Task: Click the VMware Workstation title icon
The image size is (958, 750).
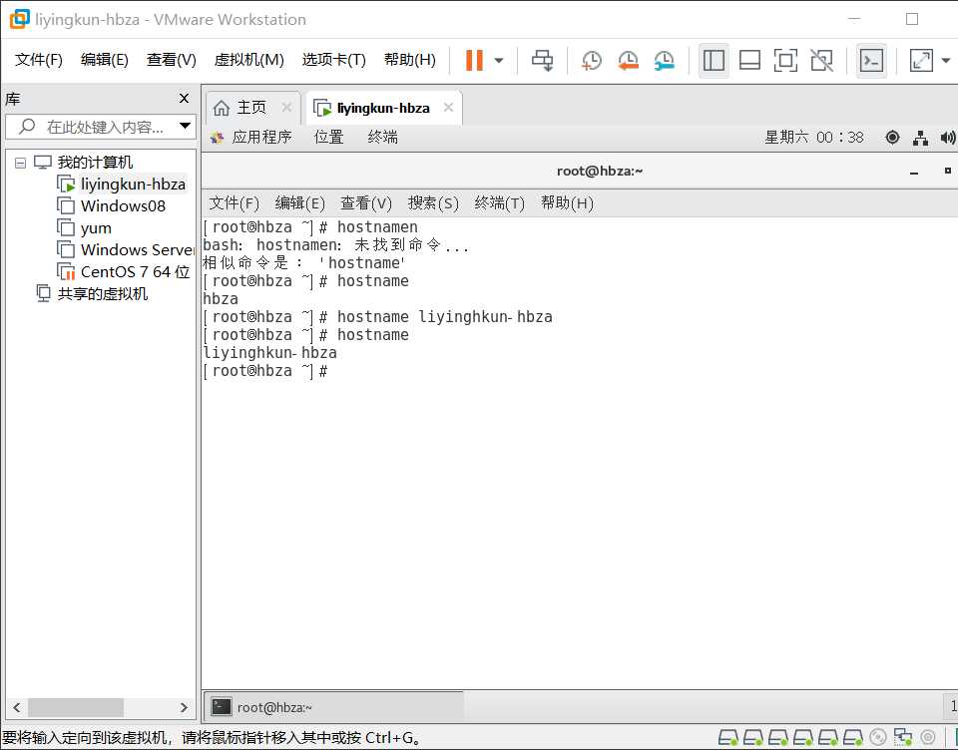Action: [x=20, y=20]
